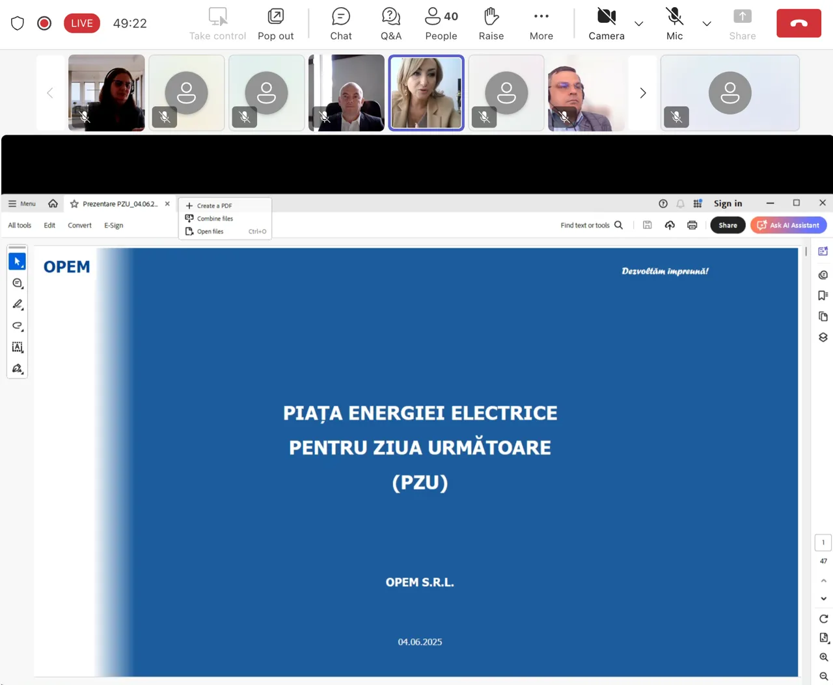Click Sign in in Acrobat
833x685 pixels.
point(728,204)
